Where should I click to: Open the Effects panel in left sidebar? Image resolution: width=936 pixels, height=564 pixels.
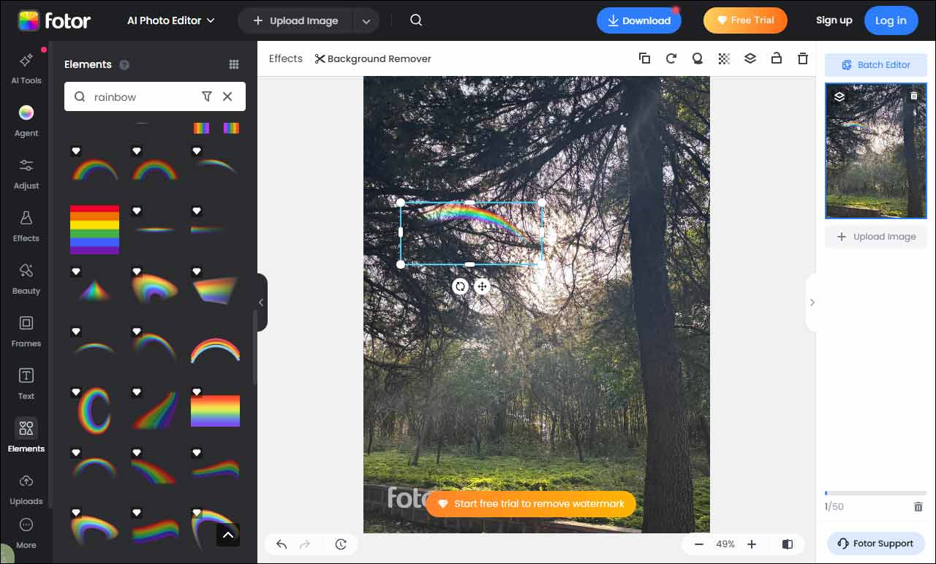(x=26, y=226)
